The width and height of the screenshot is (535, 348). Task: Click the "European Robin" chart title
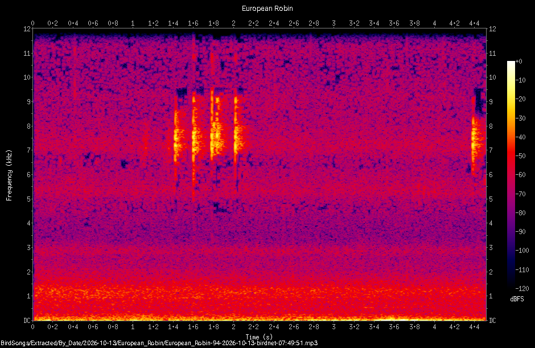267,8
